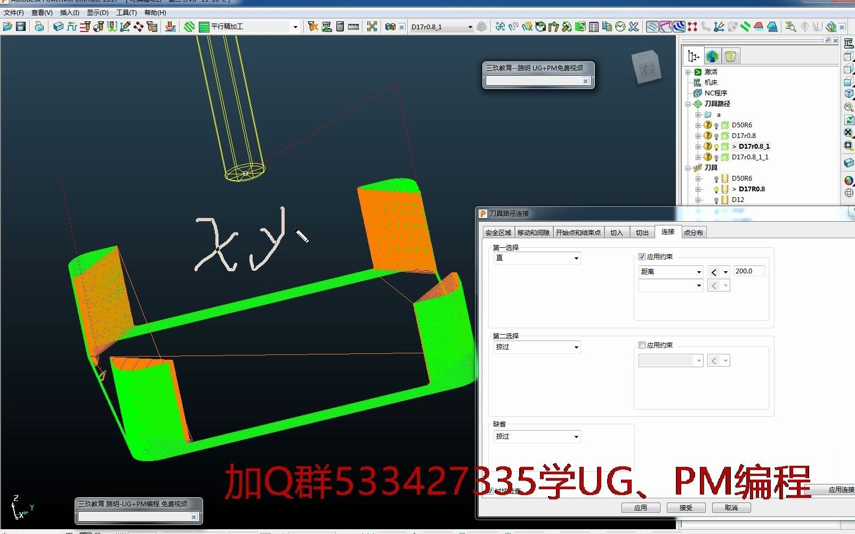Toggle light bulb for D17r0.8 toolpath
Screen dimensions: 855x534
click(716, 136)
